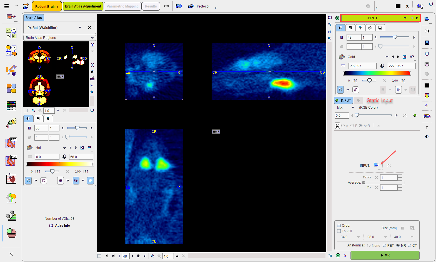The image size is (436, 262).
Task: Click the Atlas Info button
Action: pos(59,225)
